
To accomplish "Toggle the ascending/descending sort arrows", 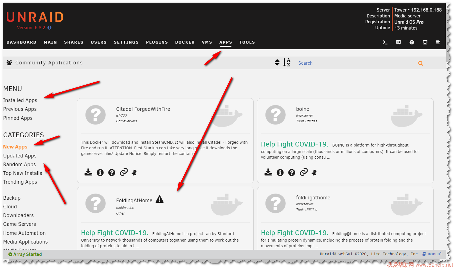I will 277,62.
